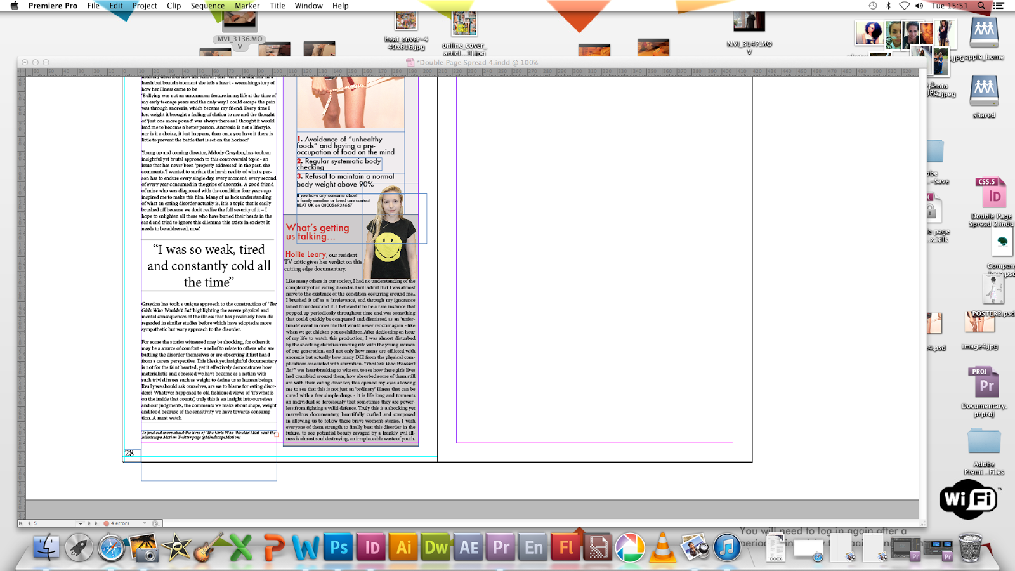Viewport: 1015px width, 571px height.
Task: Open the MVI_3136.MOV thumbnail on the desktop
Action: coord(240,22)
